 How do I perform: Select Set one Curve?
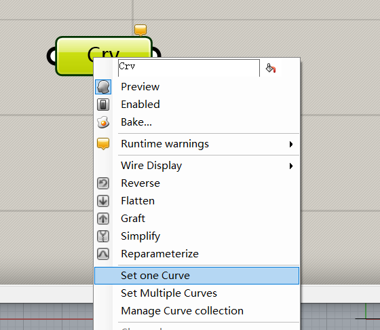[197, 276]
